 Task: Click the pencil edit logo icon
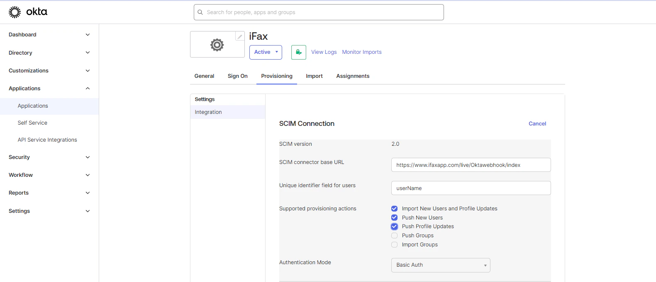pyautogui.click(x=240, y=36)
